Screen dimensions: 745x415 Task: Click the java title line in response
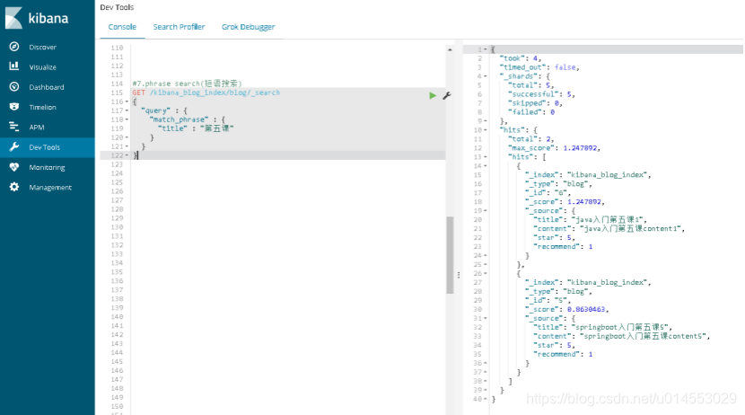click(590, 219)
